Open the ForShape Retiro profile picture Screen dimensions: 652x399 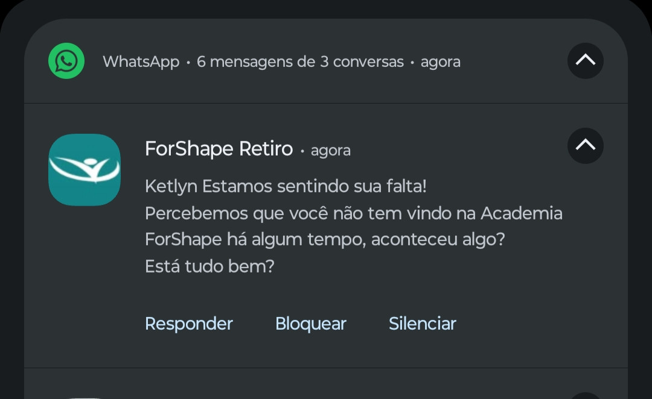(85, 170)
